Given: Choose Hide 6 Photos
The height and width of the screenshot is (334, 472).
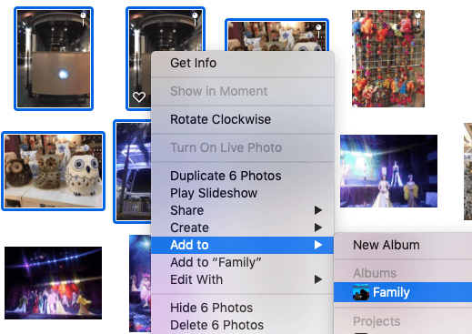Looking at the screenshot, I should pos(243,308).
